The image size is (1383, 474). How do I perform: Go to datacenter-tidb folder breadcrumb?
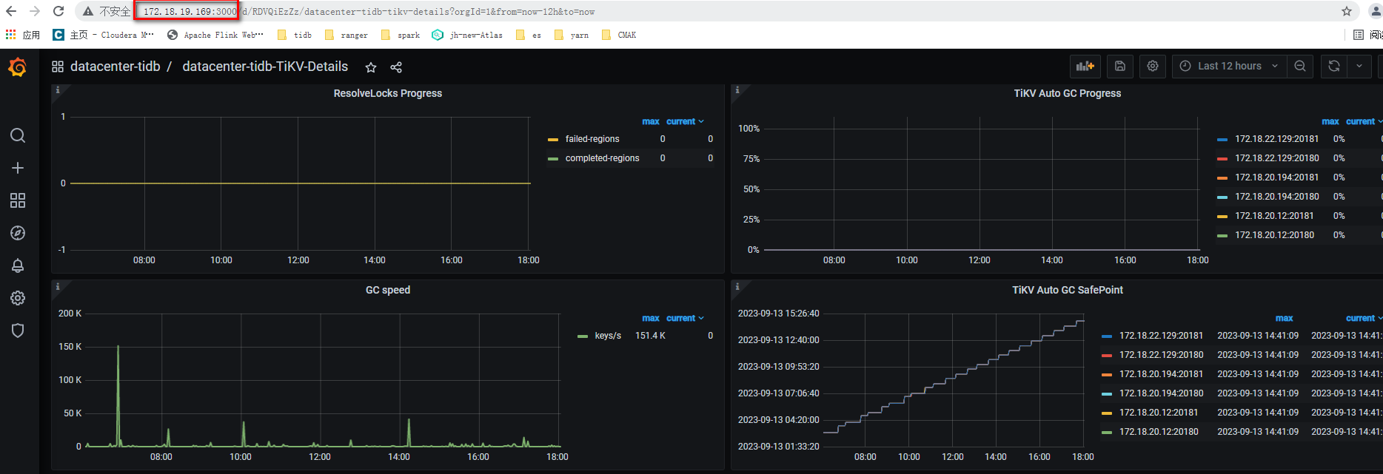point(115,67)
